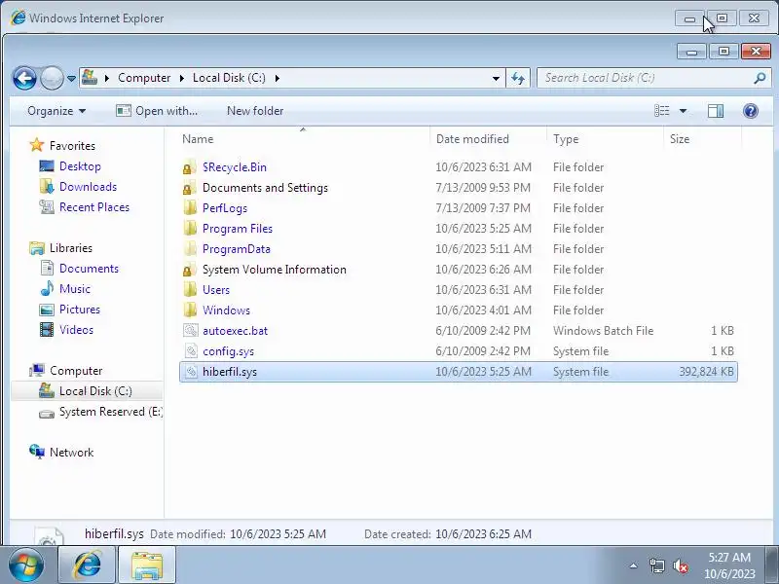Viewport: 779px width, 584px height.
Task: Open the More view options dropdown arrow
Action: 684,111
